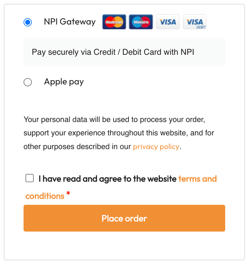The width and height of the screenshot is (250, 265).
Task: Choose the Apple pay radio button
Action: (28, 82)
